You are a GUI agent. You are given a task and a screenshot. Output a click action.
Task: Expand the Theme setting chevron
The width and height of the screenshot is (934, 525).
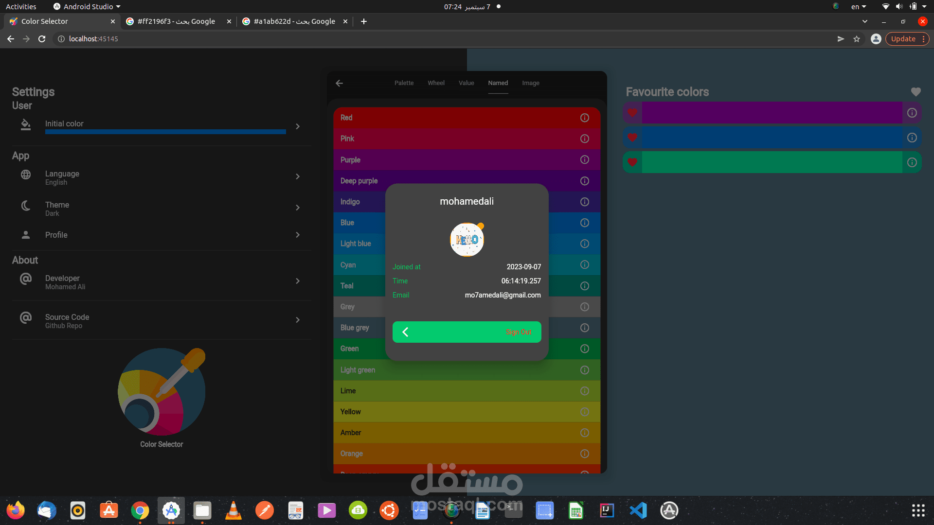coord(298,208)
